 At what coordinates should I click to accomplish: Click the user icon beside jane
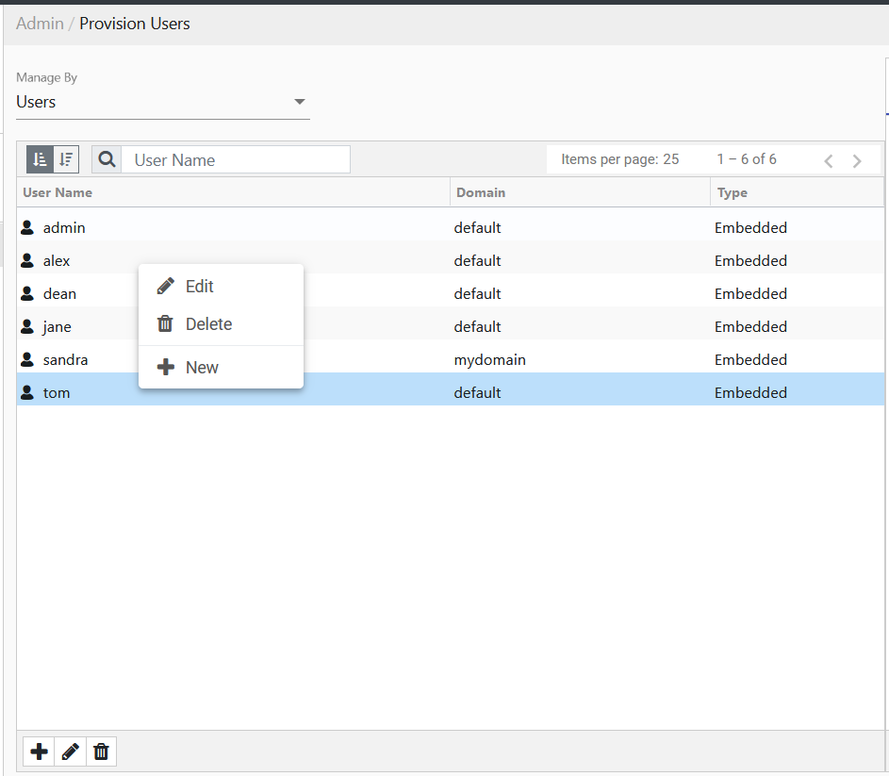point(27,326)
